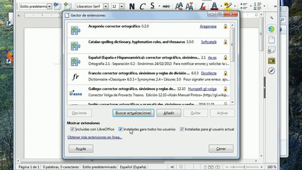Open the sidebar Properties deck icon
This screenshot has height=170, width=302.
click(272, 29)
